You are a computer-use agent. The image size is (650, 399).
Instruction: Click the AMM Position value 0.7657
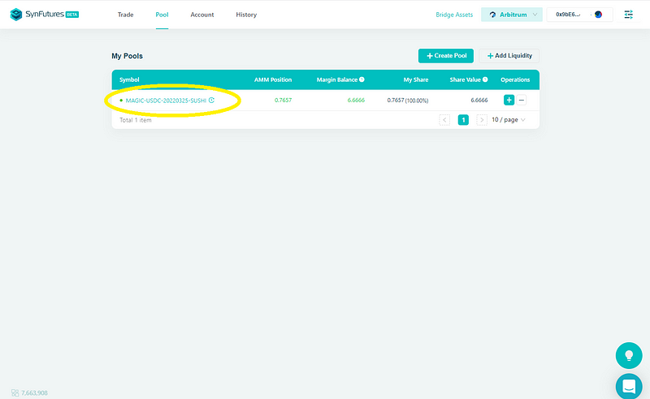coord(283,101)
